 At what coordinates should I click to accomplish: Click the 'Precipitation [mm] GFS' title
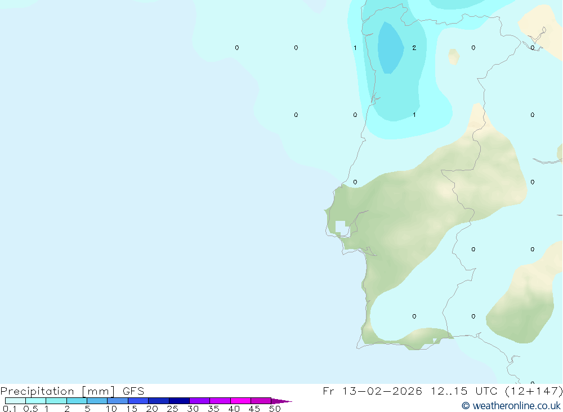click(72, 391)
